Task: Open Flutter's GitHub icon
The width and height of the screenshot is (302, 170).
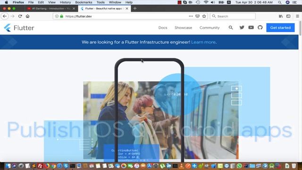Action: click(260, 27)
